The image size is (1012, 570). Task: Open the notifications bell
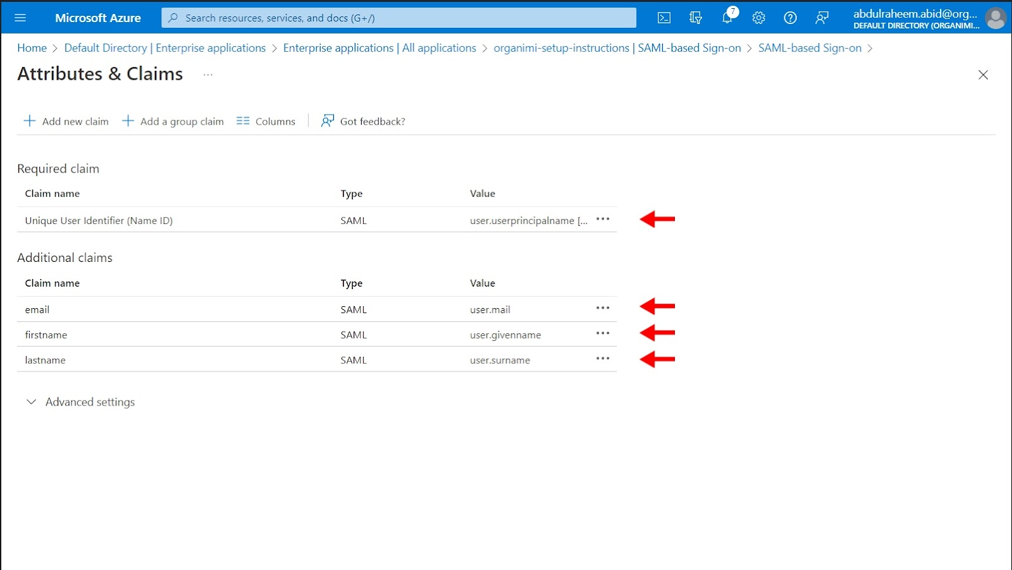(728, 16)
